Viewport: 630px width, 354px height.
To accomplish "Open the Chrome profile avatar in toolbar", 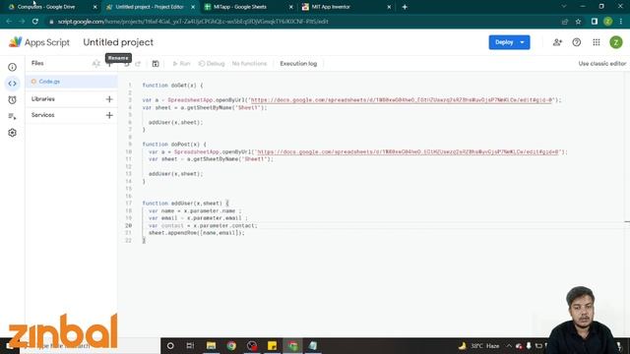I will click(x=608, y=22).
